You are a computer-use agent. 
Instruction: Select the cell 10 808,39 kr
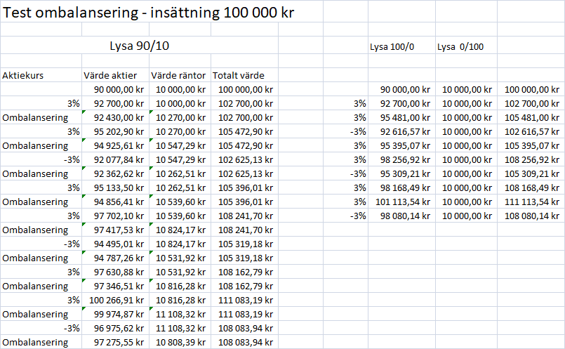[x=180, y=343]
